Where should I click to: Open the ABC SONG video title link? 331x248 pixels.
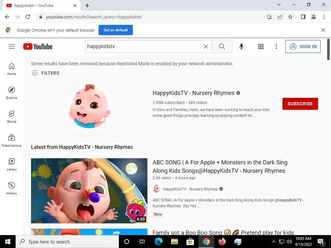[220, 166]
